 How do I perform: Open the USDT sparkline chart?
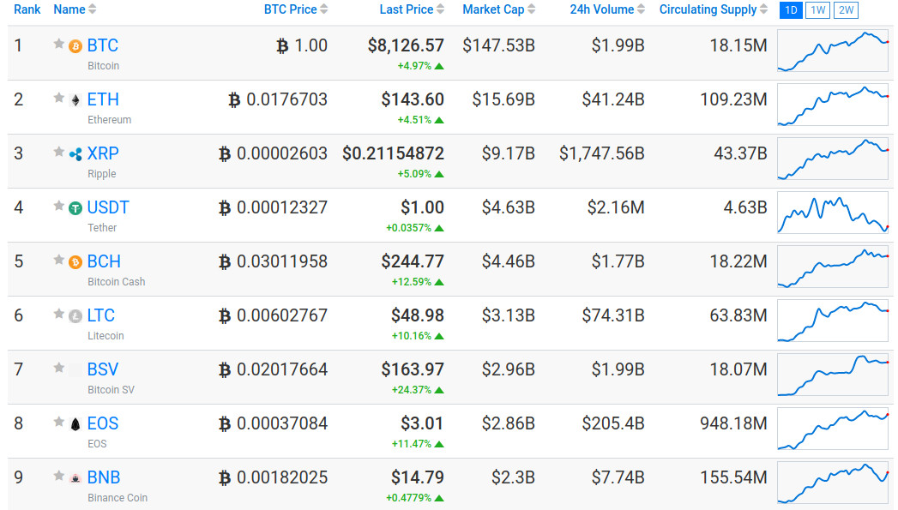pyautogui.click(x=833, y=213)
